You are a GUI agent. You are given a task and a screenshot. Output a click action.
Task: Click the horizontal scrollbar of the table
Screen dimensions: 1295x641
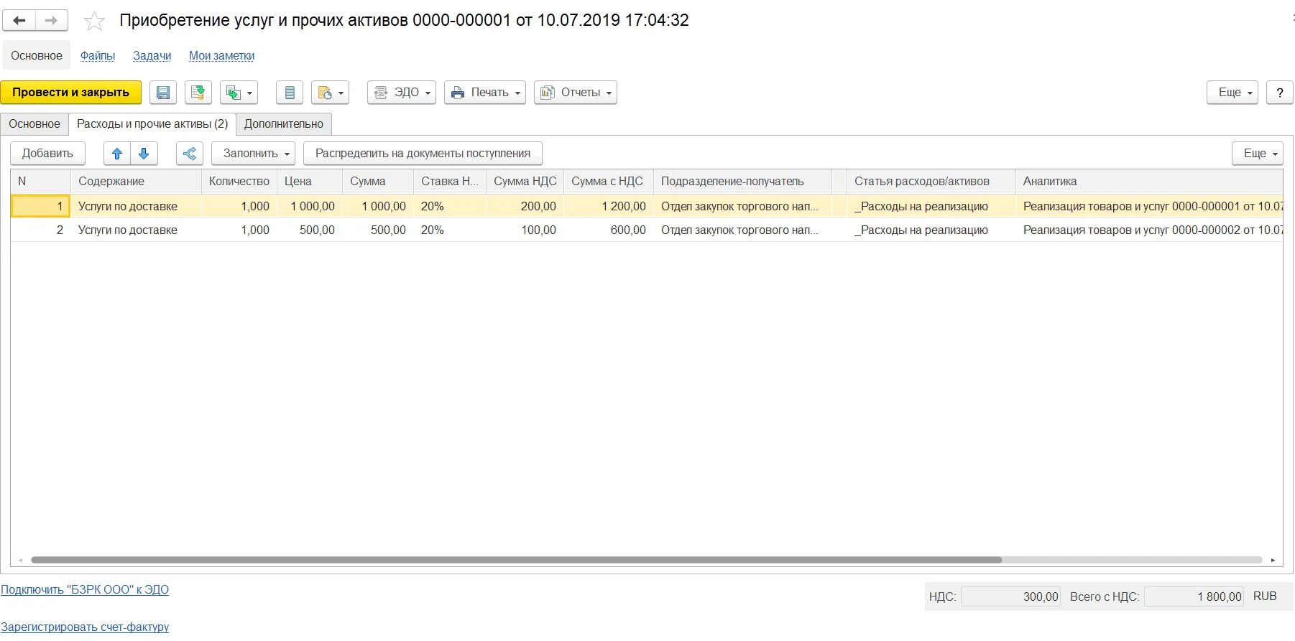(x=516, y=560)
